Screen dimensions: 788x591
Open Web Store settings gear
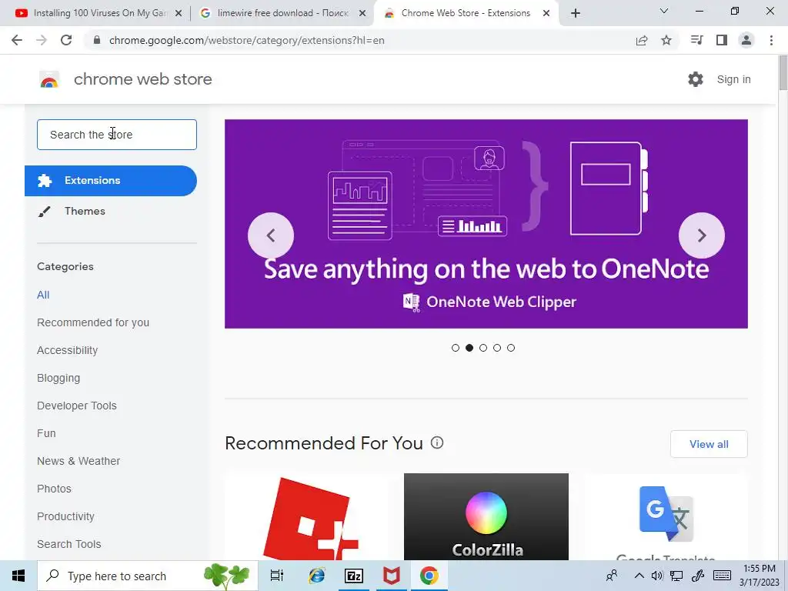pyautogui.click(x=696, y=79)
